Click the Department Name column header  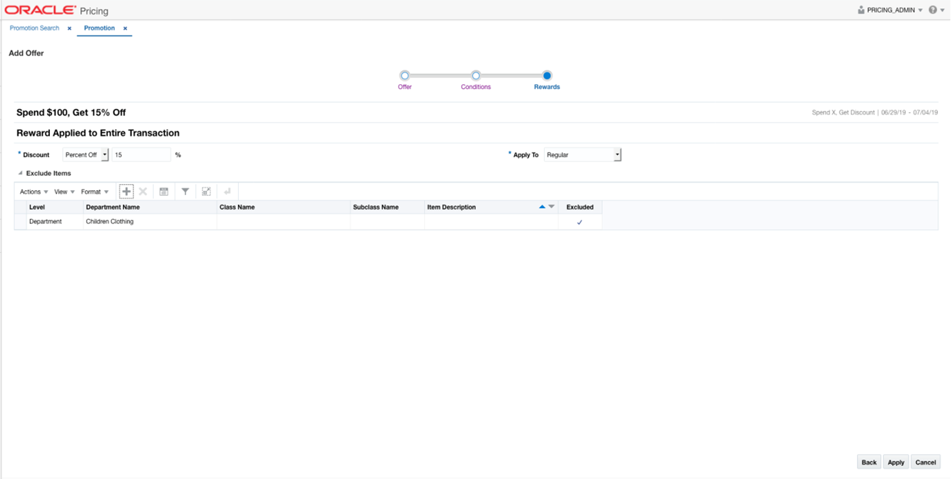point(150,207)
